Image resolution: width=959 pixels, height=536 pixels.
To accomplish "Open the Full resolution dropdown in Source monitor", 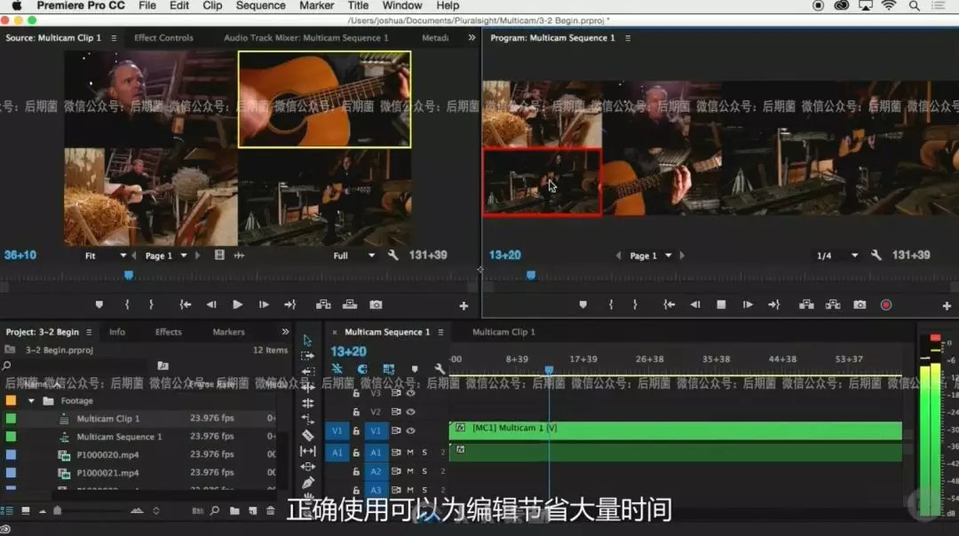I will pyautogui.click(x=354, y=256).
